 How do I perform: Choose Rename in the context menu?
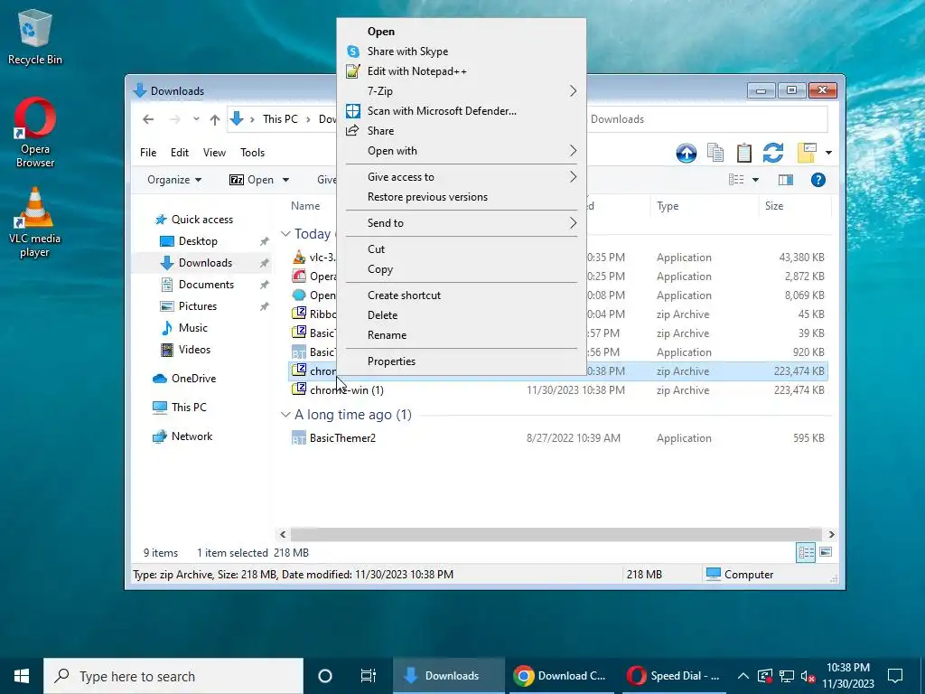coord(462,335)
